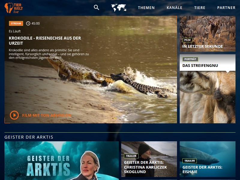Open the Tiere menu
240x180 pixels.
click(x=200, y=8)
